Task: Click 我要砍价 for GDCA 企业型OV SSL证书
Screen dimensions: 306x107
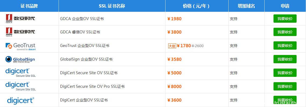Action: coord(285,19)
